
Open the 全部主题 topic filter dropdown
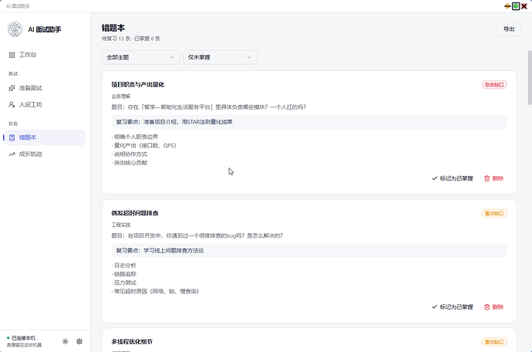click(140, 57)
